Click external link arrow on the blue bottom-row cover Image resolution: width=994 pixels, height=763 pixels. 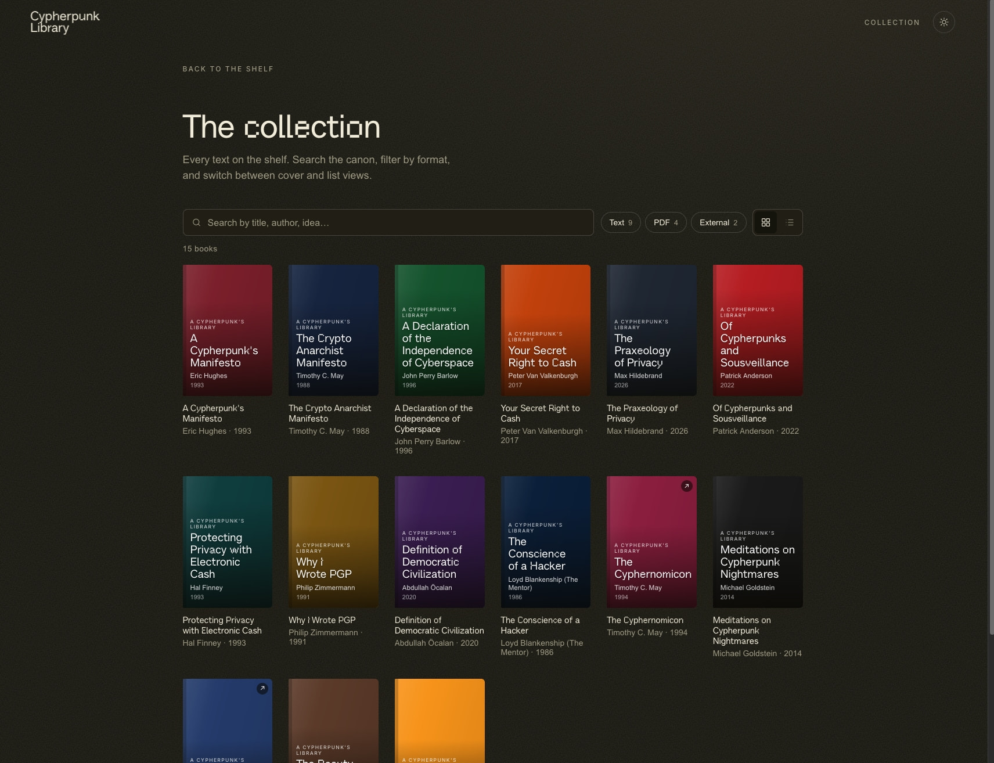262,688
